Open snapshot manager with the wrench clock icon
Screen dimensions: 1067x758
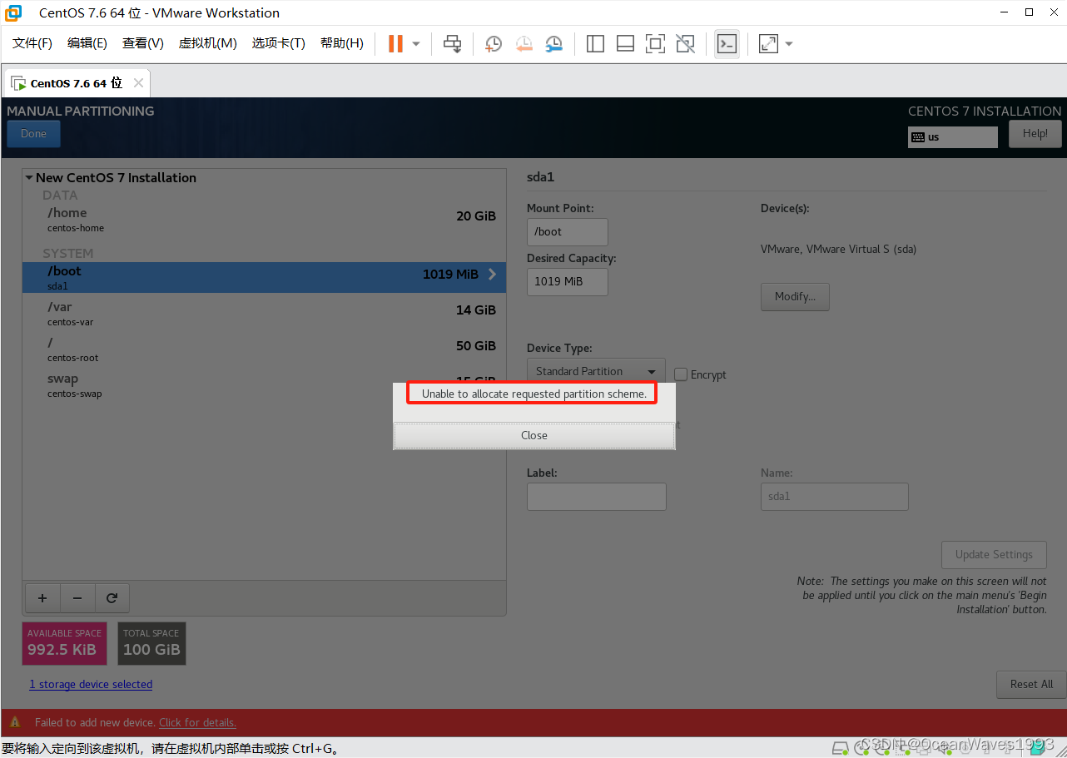[553, 43]
